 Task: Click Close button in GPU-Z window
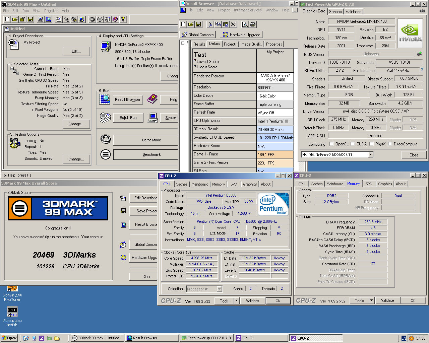pos(414,155)
